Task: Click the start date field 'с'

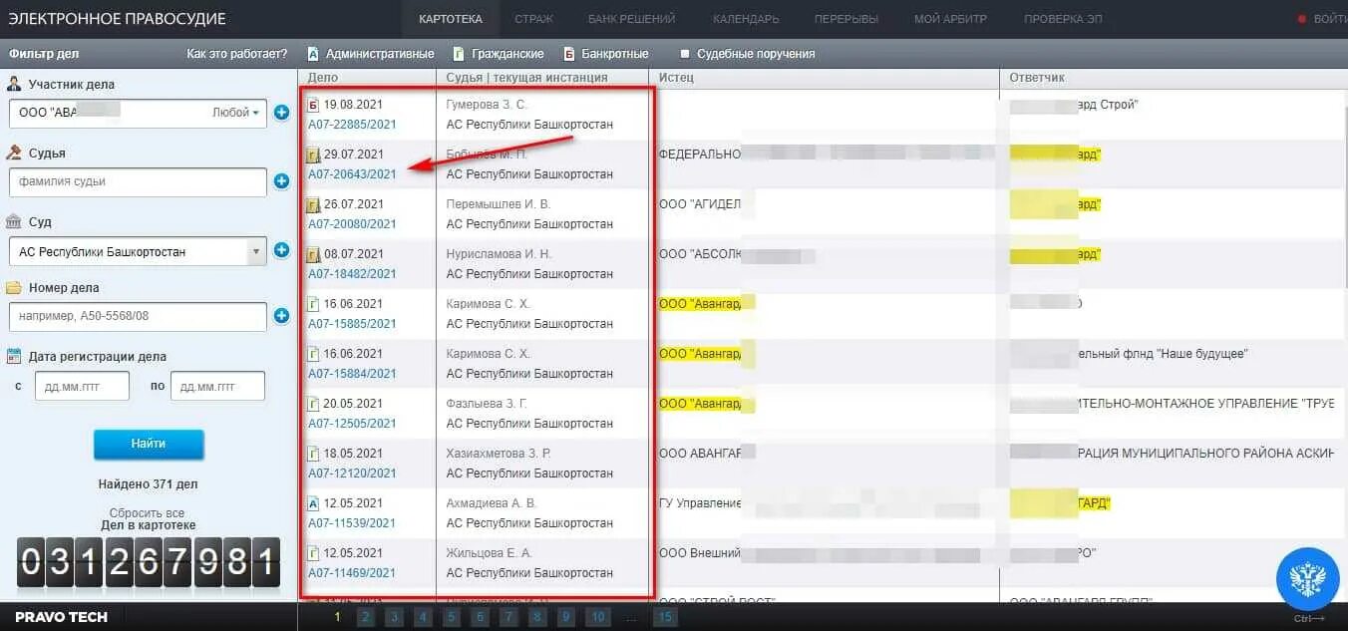Action: coord(82,386)
